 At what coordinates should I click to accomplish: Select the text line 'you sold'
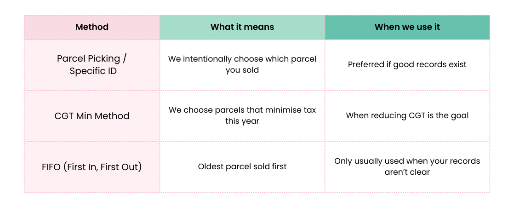(x=242, y=70)
